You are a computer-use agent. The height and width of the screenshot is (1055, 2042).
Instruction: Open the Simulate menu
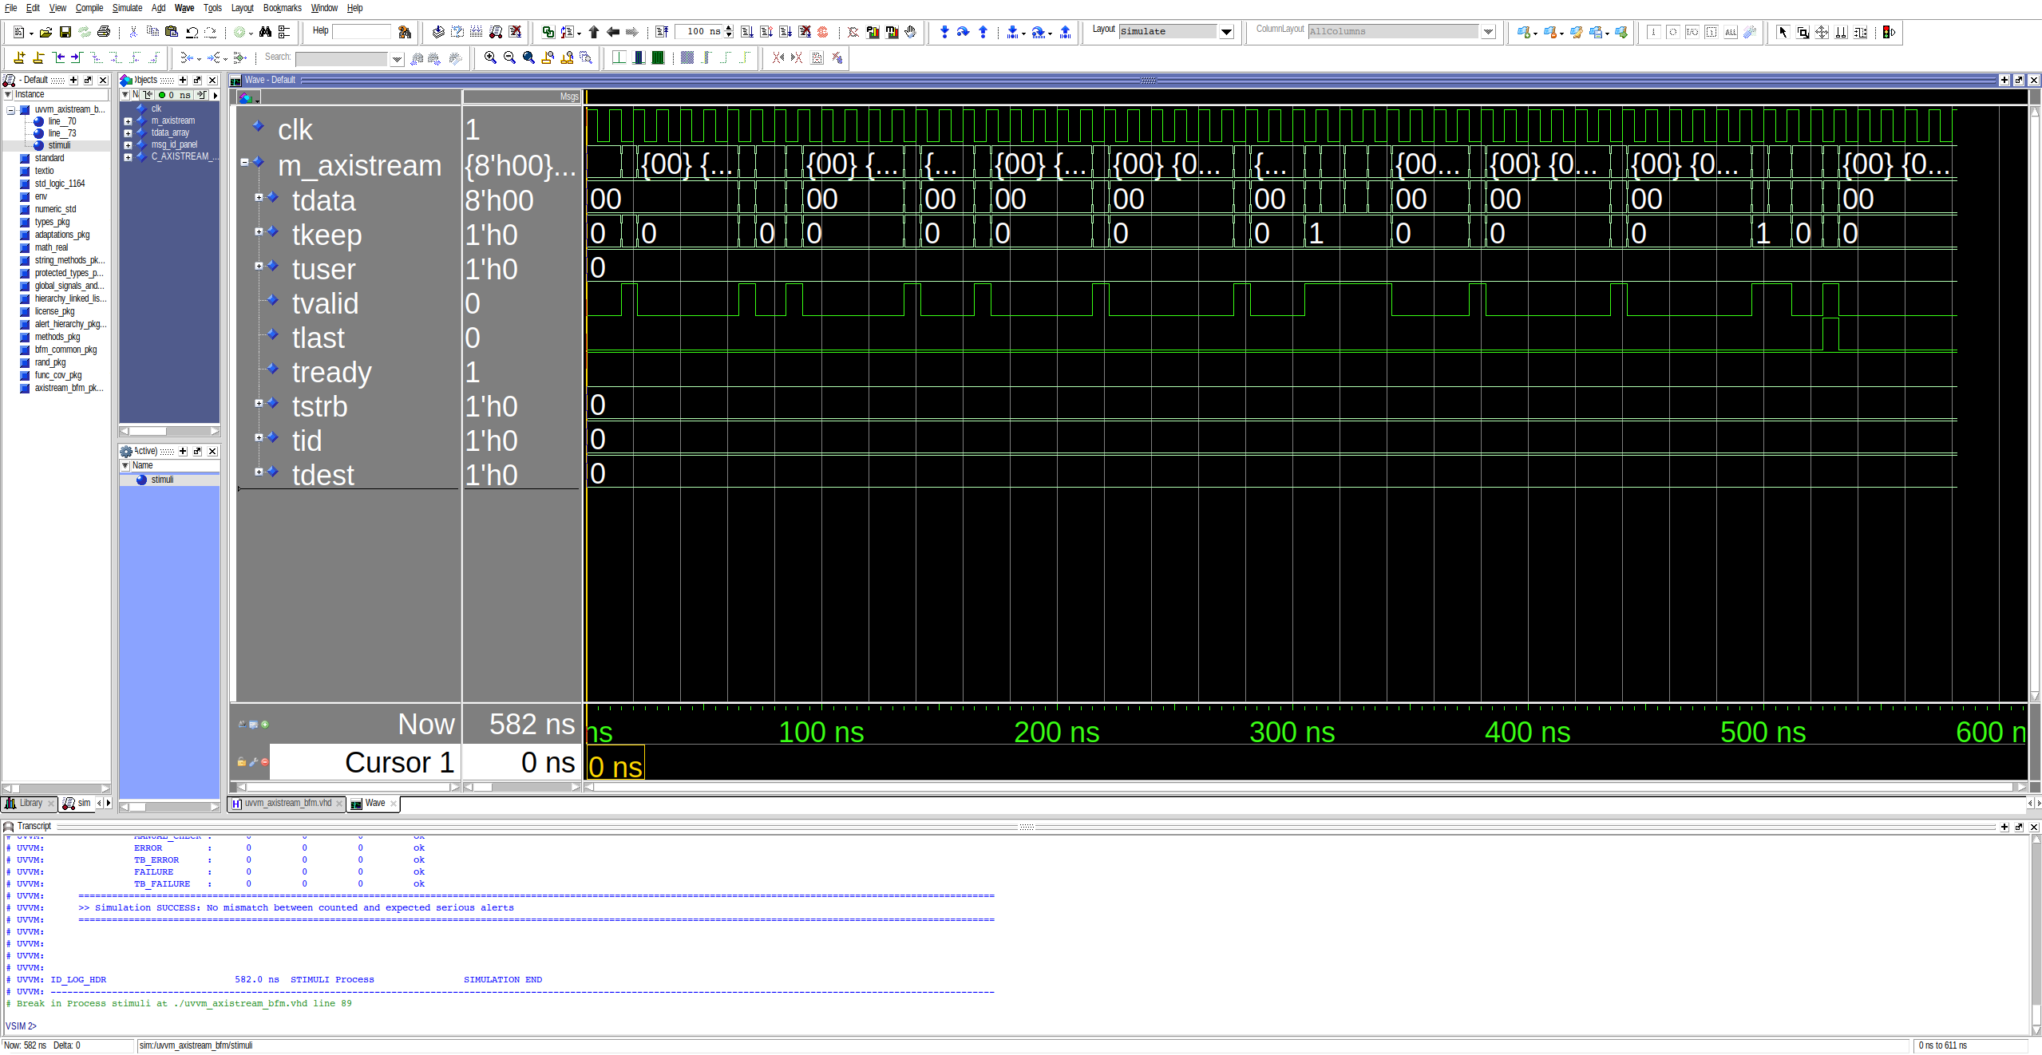point(126,8)
